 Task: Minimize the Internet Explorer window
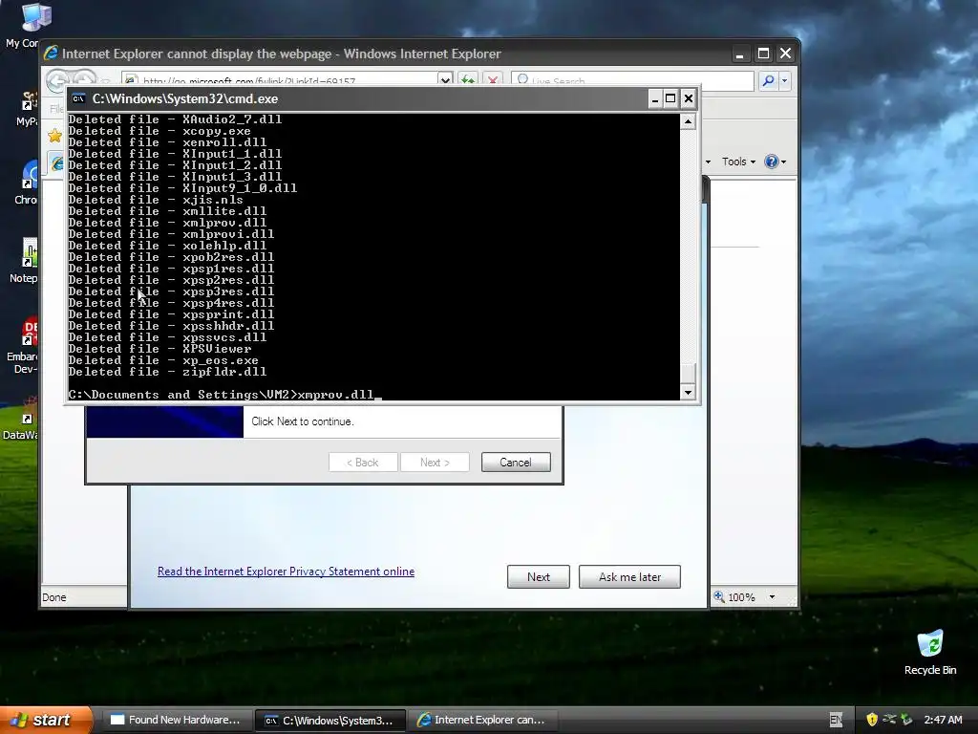(x=740, y=54)
